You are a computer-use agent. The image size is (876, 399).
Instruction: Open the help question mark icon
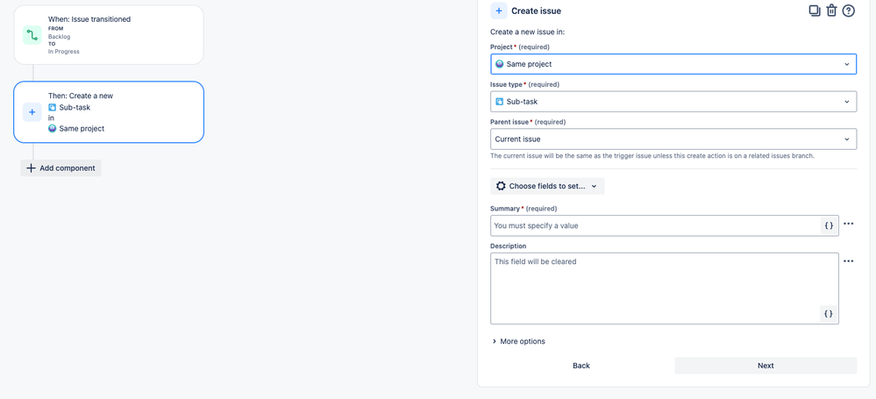click(848, 11)
